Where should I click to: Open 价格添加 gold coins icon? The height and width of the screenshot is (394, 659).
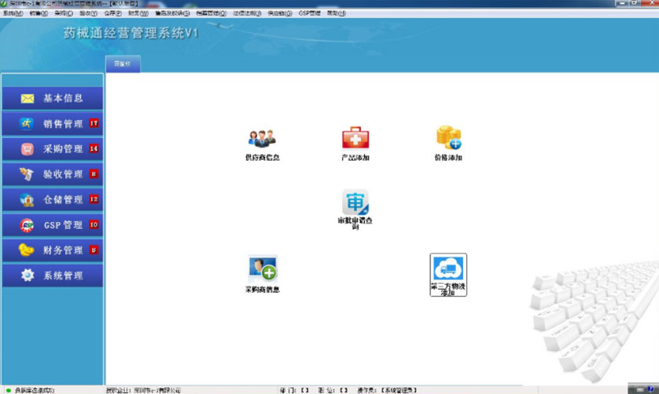448,138
